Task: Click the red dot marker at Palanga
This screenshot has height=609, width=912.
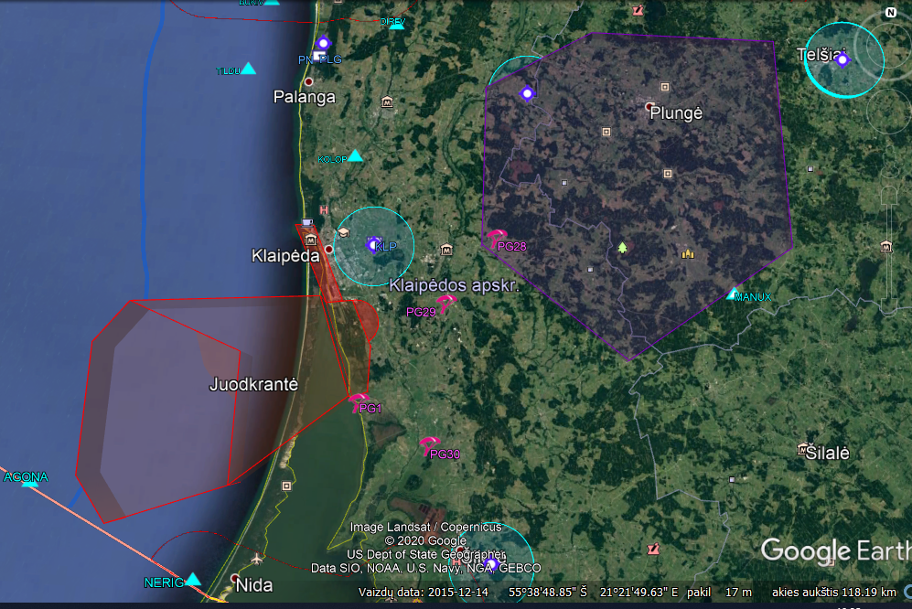Action: 309,81
